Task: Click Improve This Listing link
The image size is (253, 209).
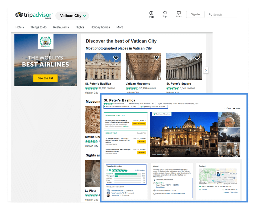Action: pos(230,192)
